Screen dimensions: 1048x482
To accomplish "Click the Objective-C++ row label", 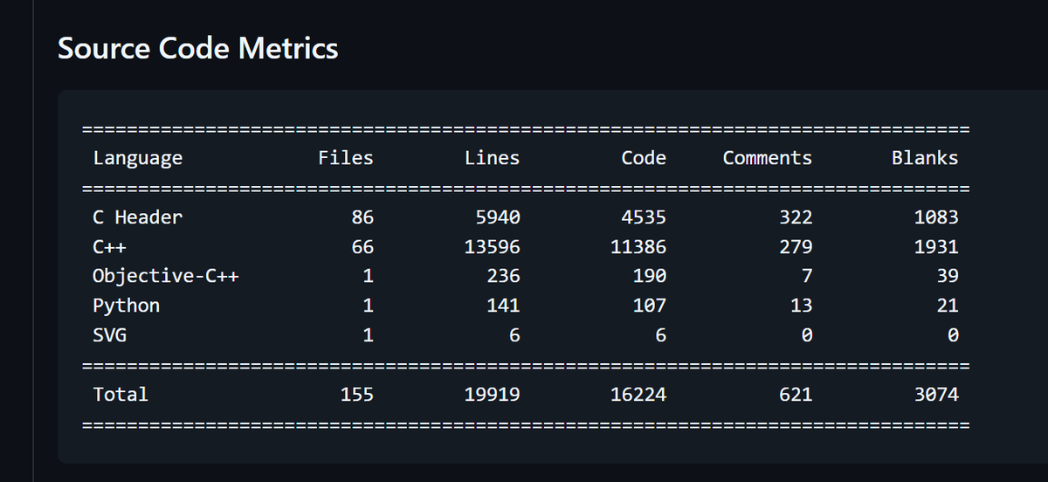I will [x=166, y=277].
